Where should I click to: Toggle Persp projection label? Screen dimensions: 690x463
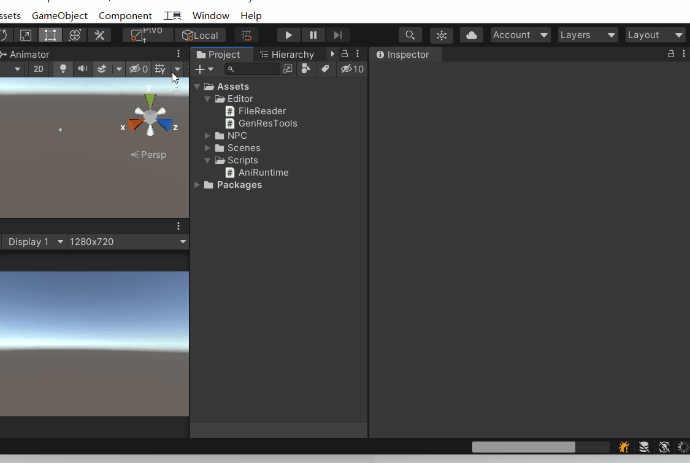148,155
